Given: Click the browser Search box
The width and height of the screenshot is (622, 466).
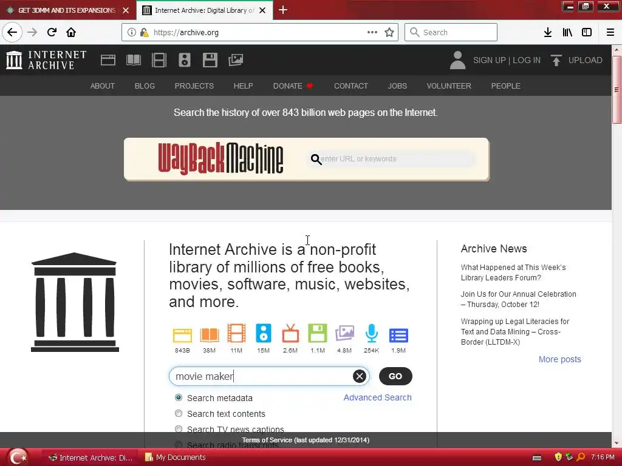Looking at the screenshot, I should tap(451, 32).
